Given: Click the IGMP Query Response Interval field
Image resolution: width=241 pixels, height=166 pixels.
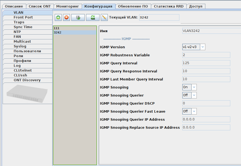Looking at the screenshot, I should click(x=206, y=71).
